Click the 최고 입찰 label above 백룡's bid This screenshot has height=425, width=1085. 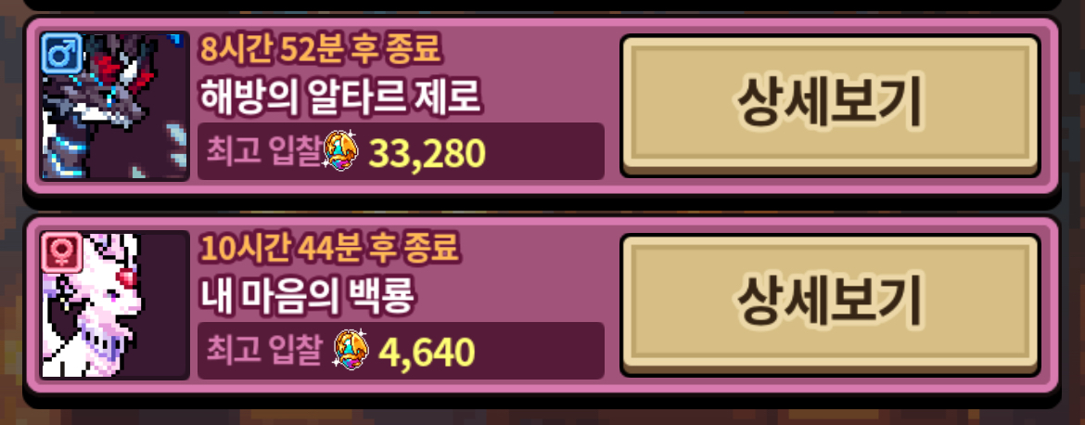coord(264,351)
